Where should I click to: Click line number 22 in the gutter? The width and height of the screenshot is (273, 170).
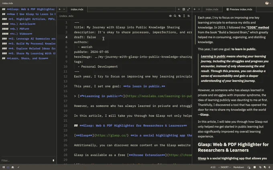[65, 126]
